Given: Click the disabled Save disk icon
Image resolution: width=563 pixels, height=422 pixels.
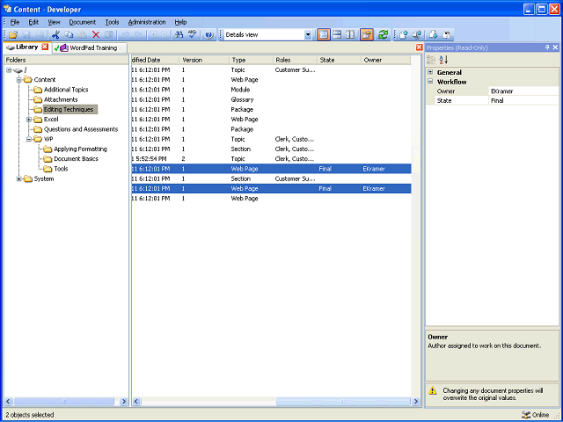Looking at the screenshot, I should (26, 35).
